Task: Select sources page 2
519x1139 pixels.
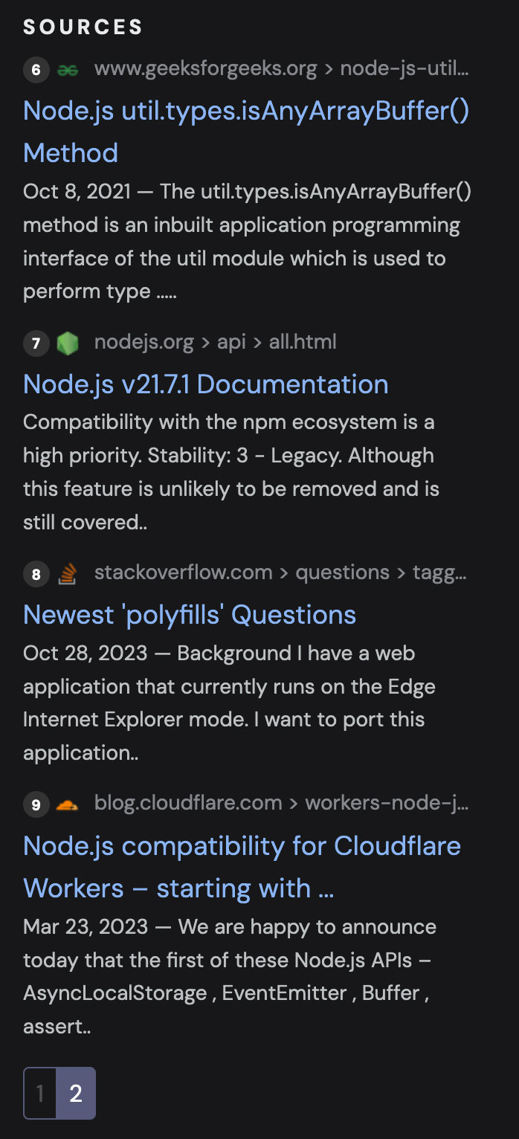Action: pos(76,1093)
